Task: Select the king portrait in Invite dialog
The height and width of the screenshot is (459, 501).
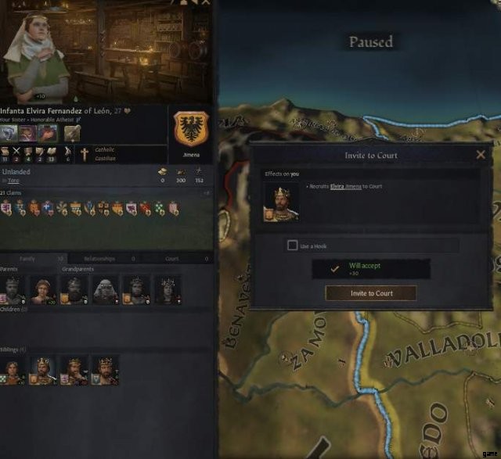Action: 281,203
